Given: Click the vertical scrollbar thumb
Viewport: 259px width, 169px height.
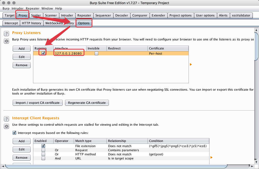Looking at the screenshot, I should pos(256,46).
